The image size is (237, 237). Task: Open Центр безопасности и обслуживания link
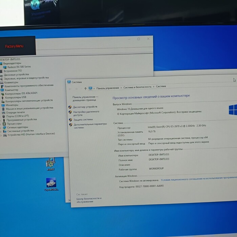89,200
